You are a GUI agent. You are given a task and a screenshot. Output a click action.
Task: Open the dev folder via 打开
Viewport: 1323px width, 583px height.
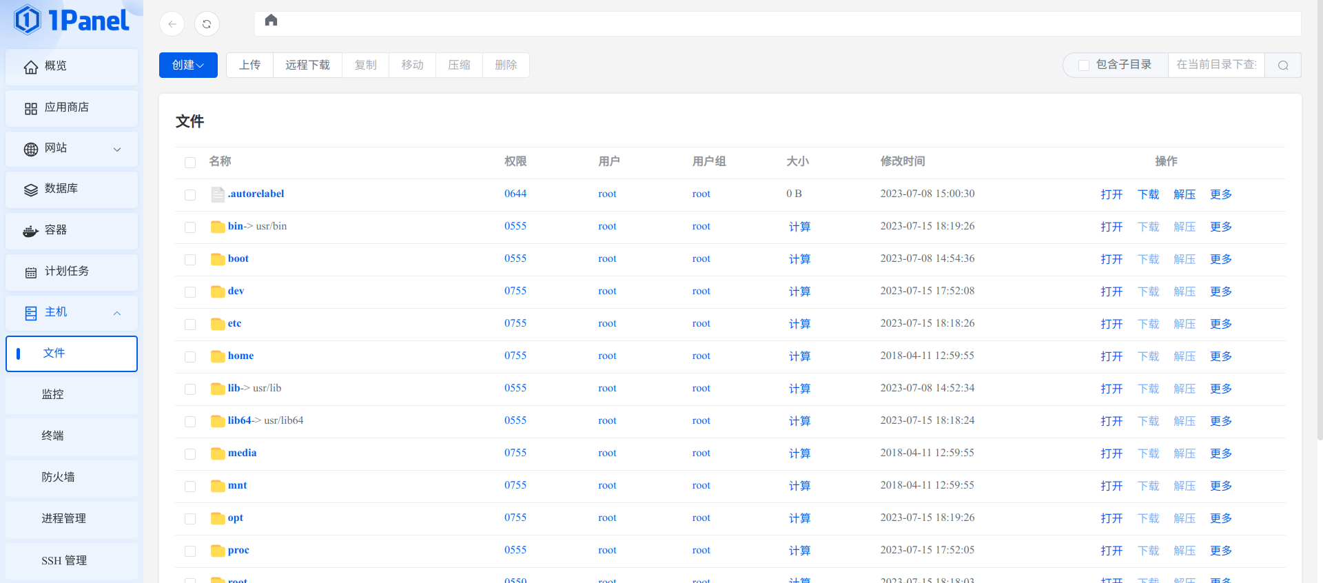pyautogui.click(x=1111, y=291)
